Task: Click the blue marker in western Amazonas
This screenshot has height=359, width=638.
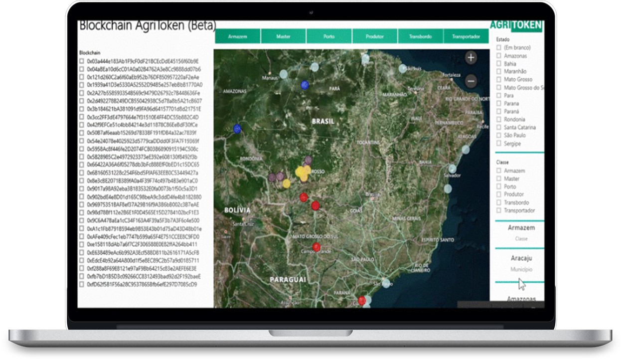Action: (236, 129)
